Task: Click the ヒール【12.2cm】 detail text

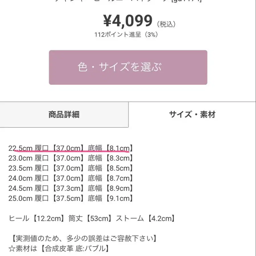Action: 34,218
